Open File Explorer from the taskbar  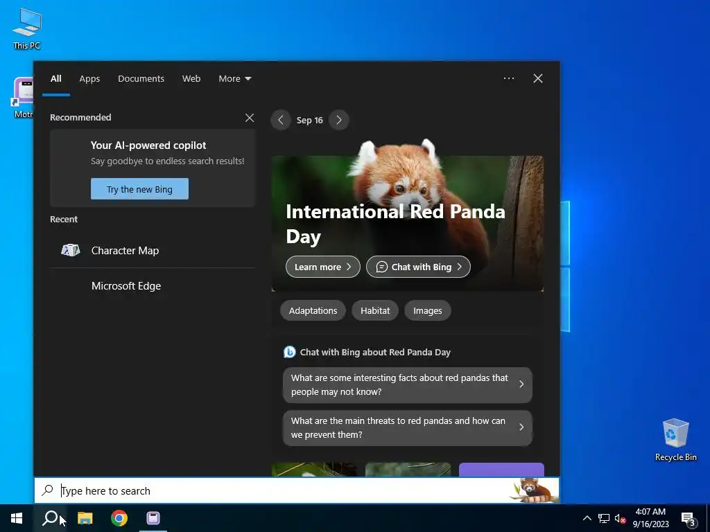click(85, 518)
